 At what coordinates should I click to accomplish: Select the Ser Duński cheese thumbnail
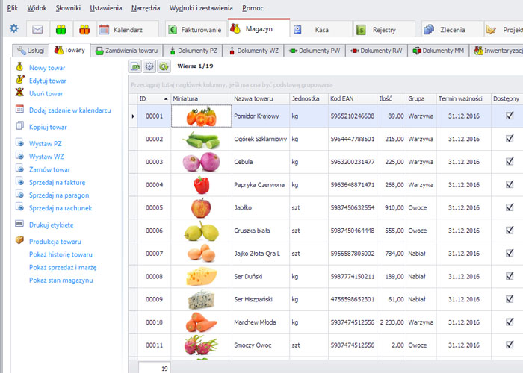point(199,277)
